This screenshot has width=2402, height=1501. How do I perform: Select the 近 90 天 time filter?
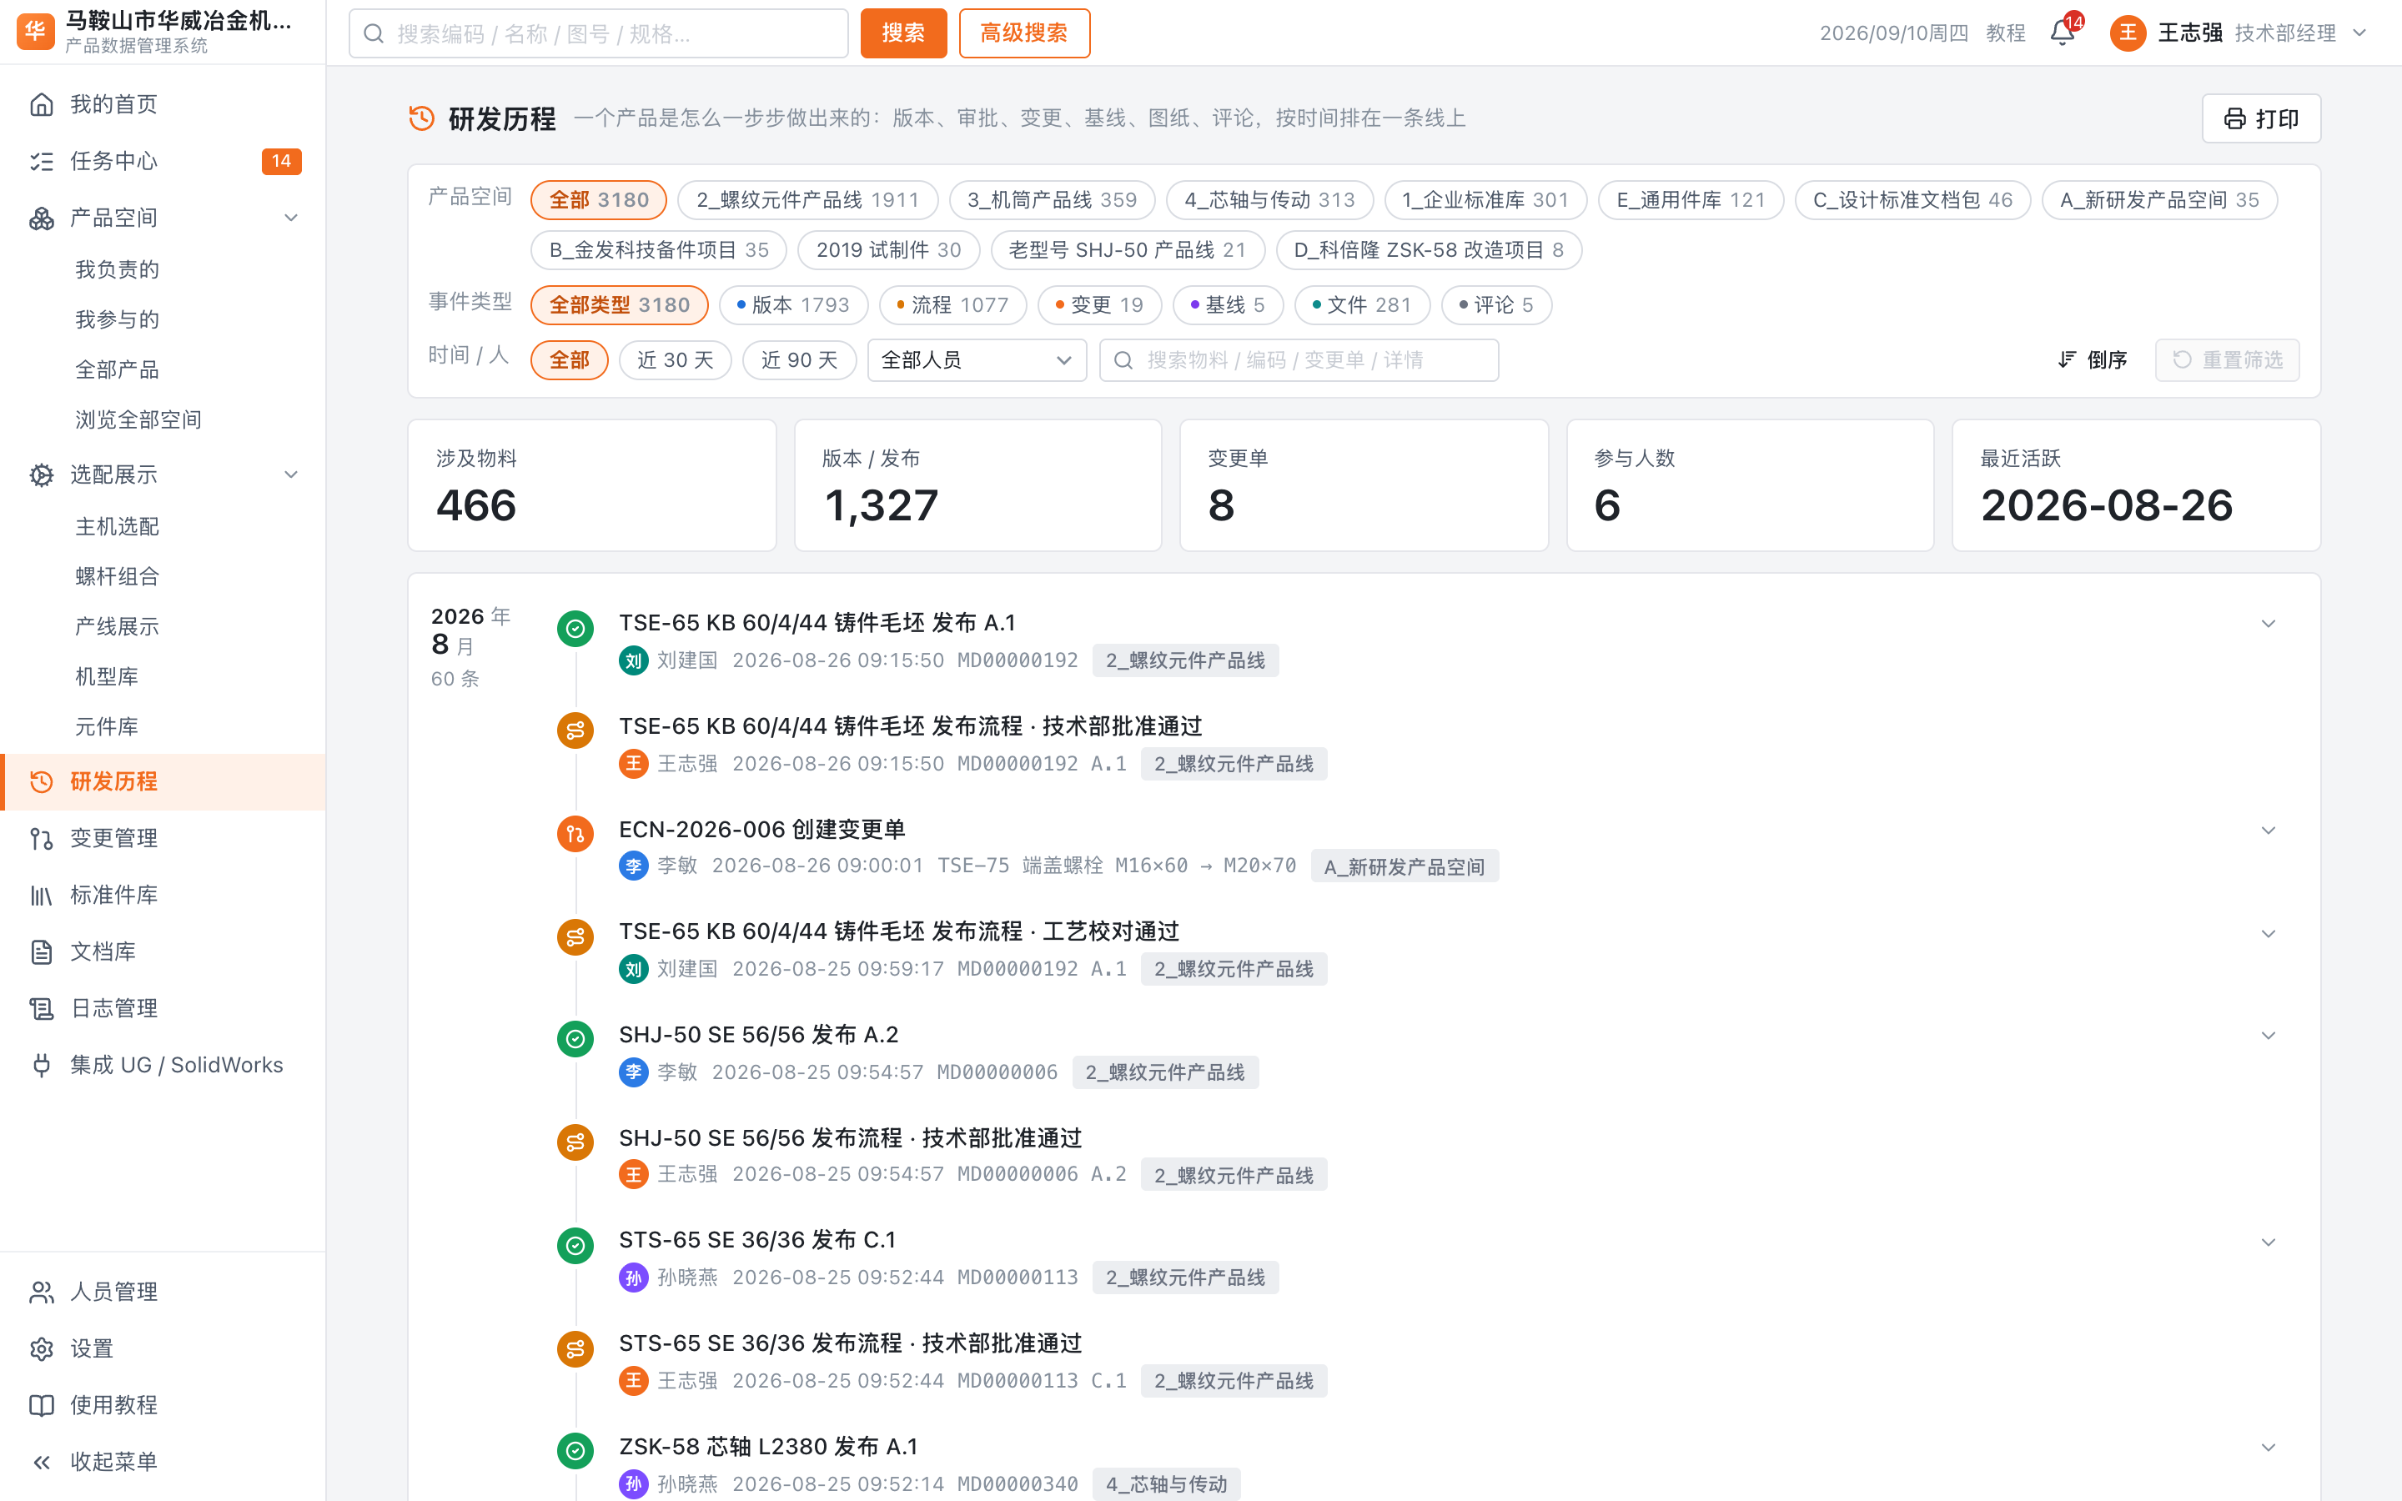799,359
